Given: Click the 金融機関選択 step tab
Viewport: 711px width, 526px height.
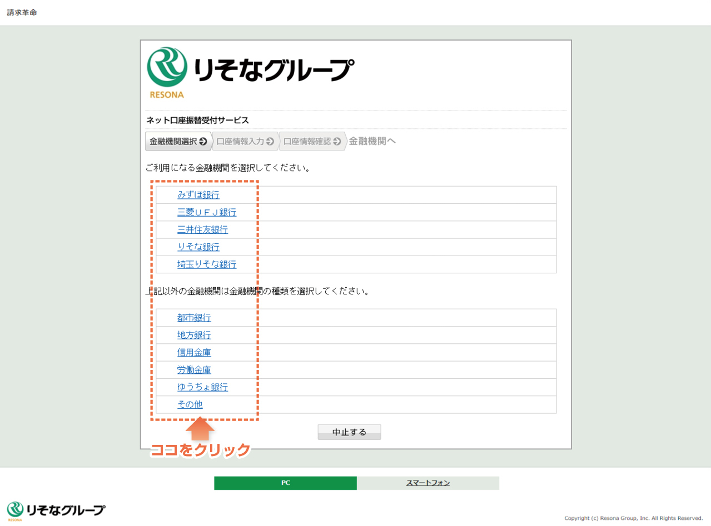Looking at the screenshot, I should tap(178, 141).
